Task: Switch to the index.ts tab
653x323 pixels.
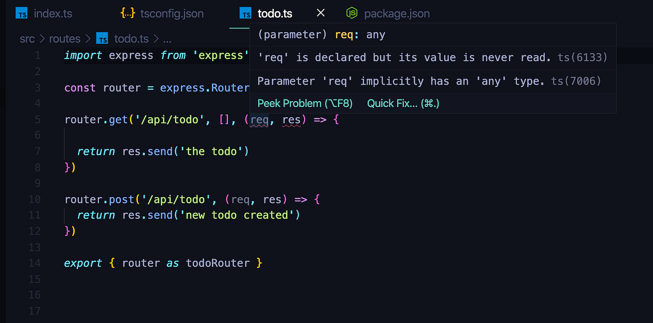Action: click(x=53, y=13)
